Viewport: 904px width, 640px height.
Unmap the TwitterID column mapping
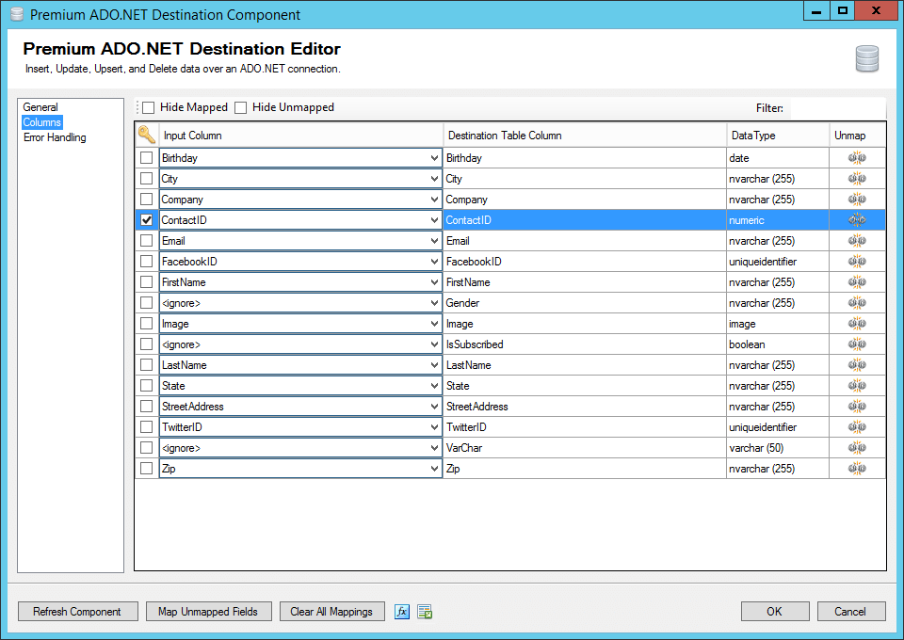(x=857, y=427)
